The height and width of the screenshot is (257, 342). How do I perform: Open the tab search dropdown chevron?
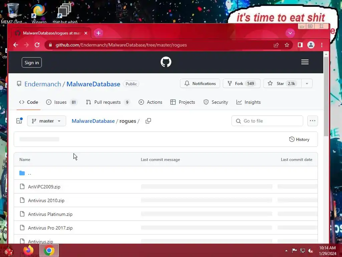pyautogui.click(x=290, y=33)
